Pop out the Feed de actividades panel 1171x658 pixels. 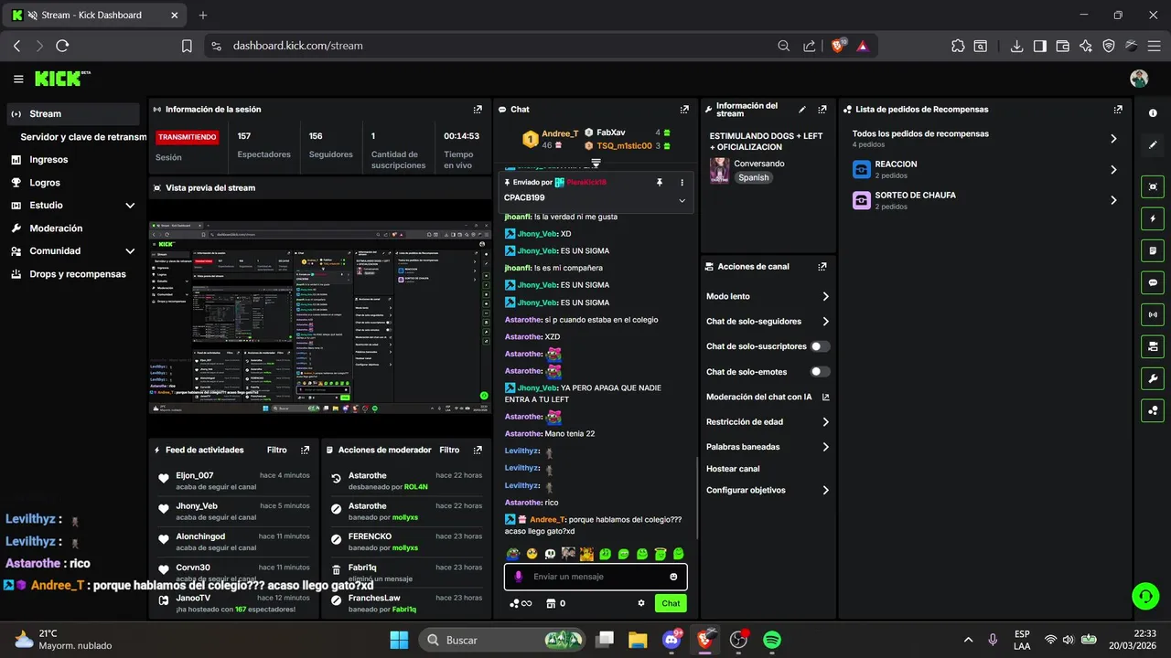coord(305,450)
